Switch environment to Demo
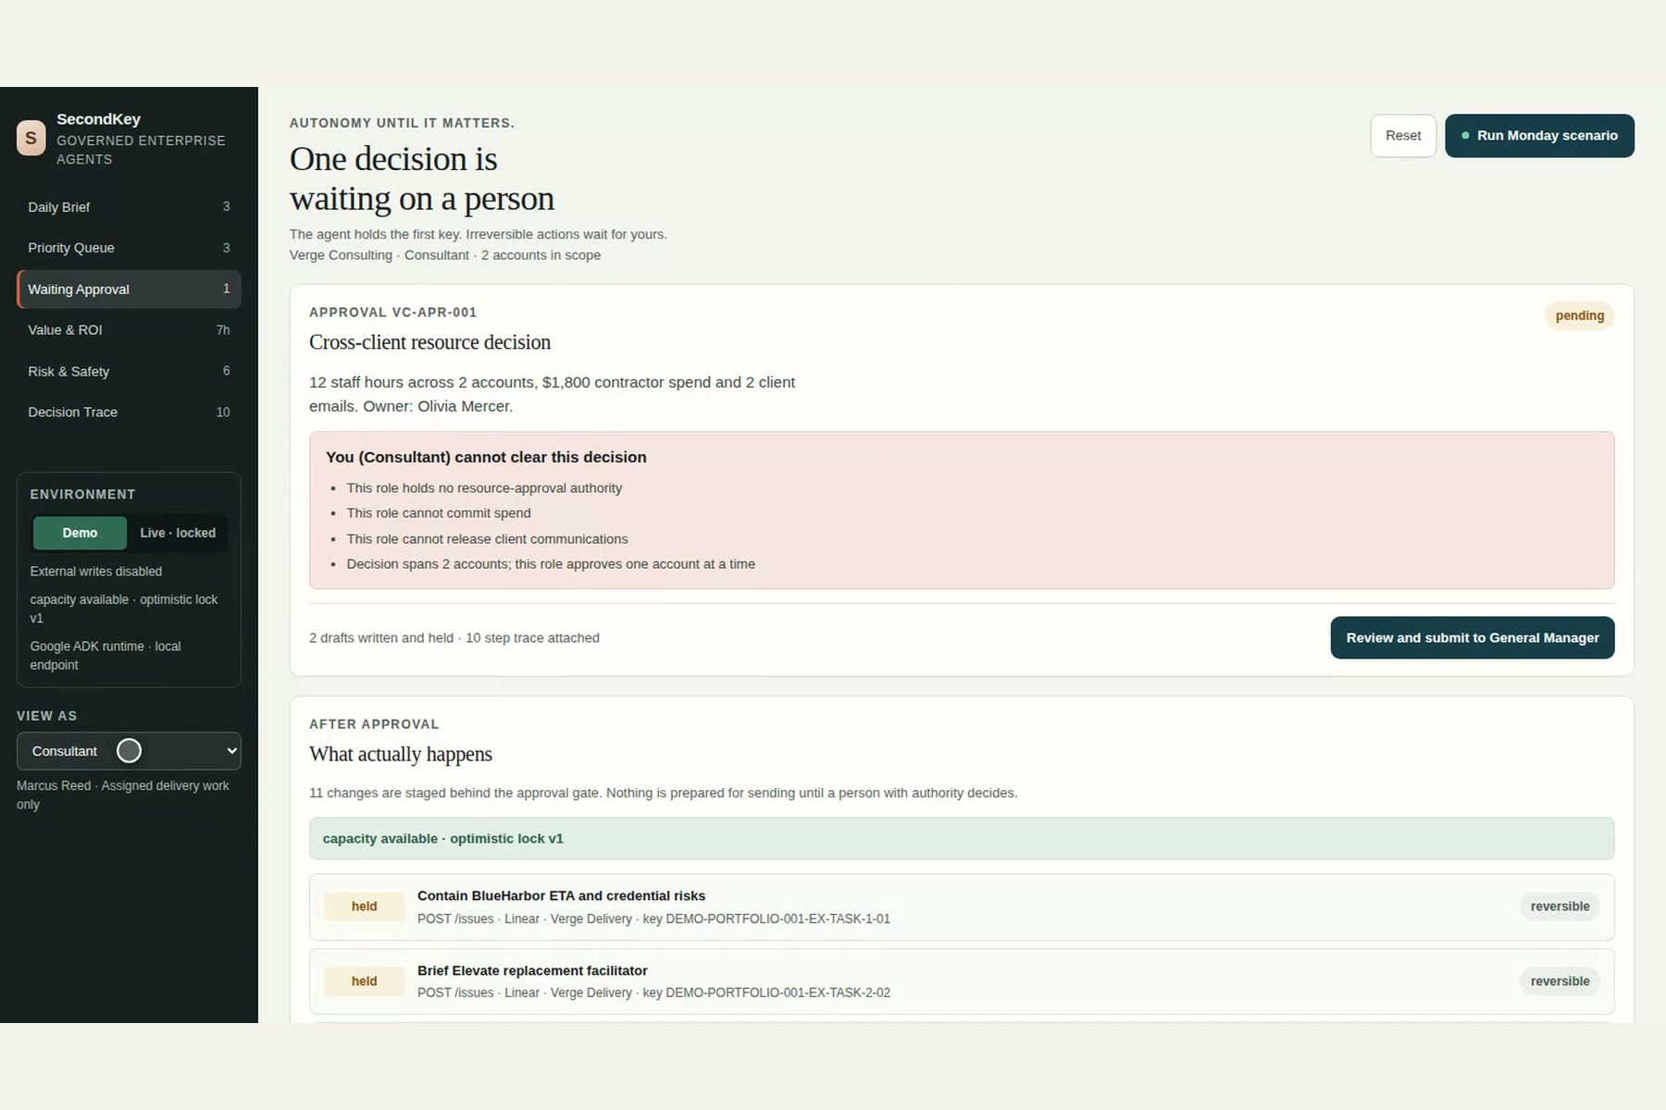The image size is (1666, 1110). [x=80, y=533]
